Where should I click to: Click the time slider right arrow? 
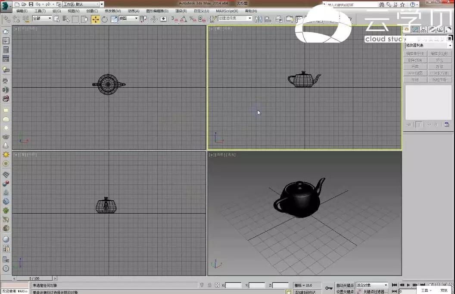click(x=55, y=279)
